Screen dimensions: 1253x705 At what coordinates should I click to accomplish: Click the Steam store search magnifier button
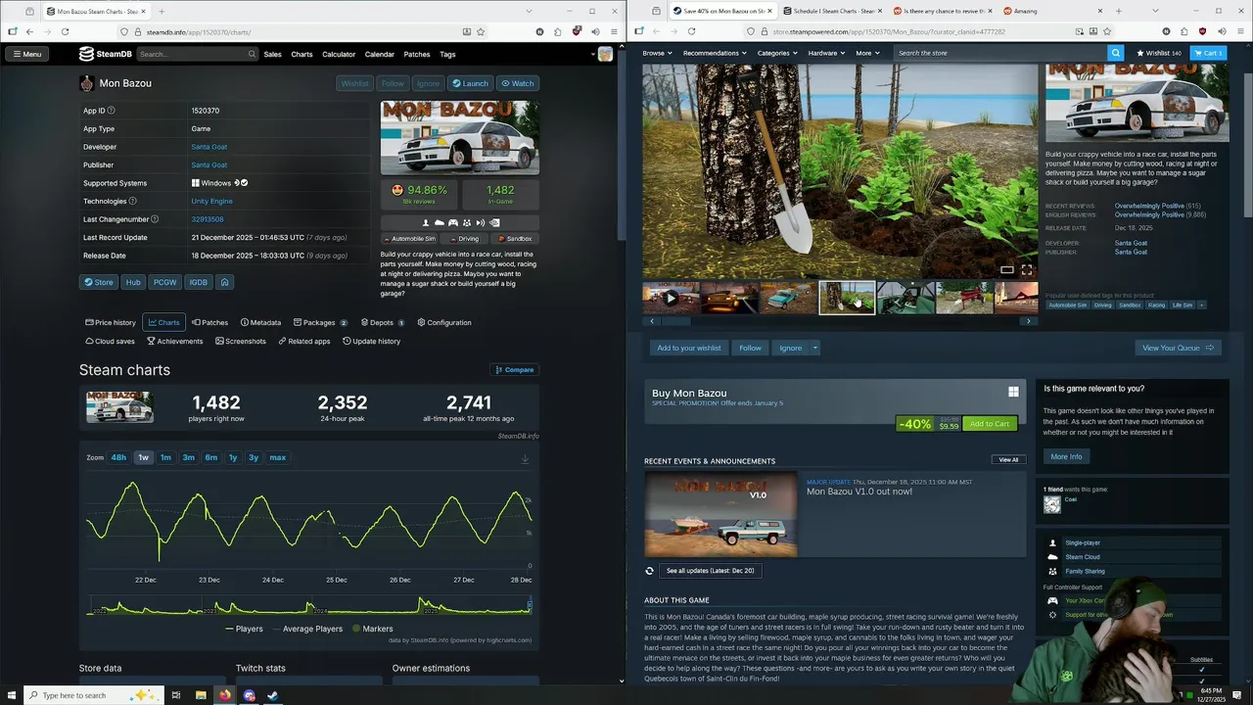pos(1115,53)
